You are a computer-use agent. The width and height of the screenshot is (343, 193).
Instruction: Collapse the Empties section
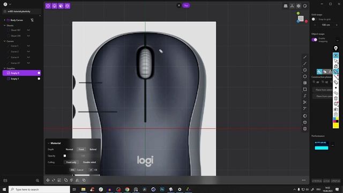pyautogui.click(x=5, y=68)
